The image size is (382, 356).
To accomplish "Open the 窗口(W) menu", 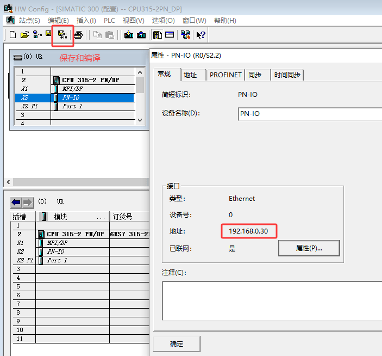I will (x=195, y=21).
